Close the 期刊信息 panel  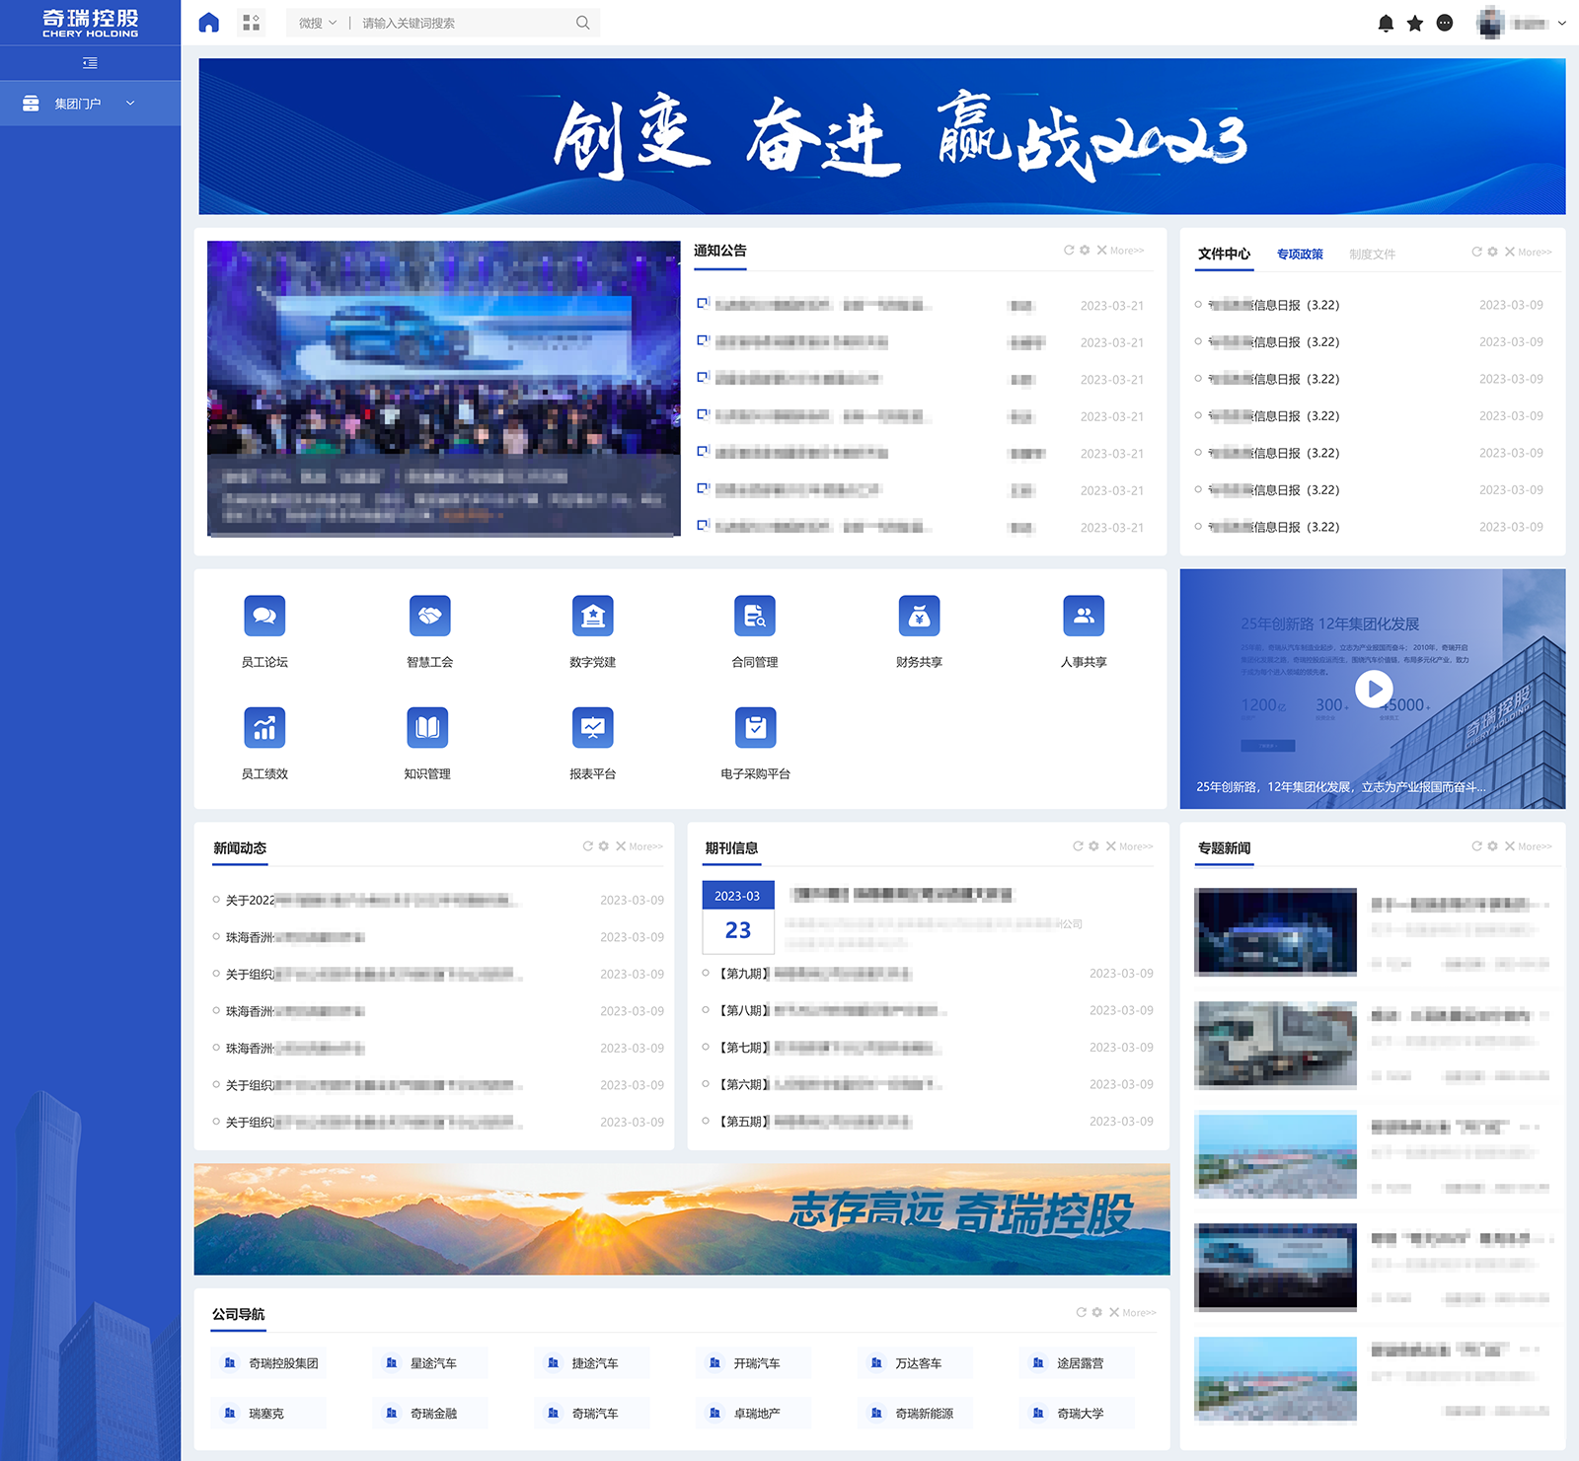tap(1110, 846)
